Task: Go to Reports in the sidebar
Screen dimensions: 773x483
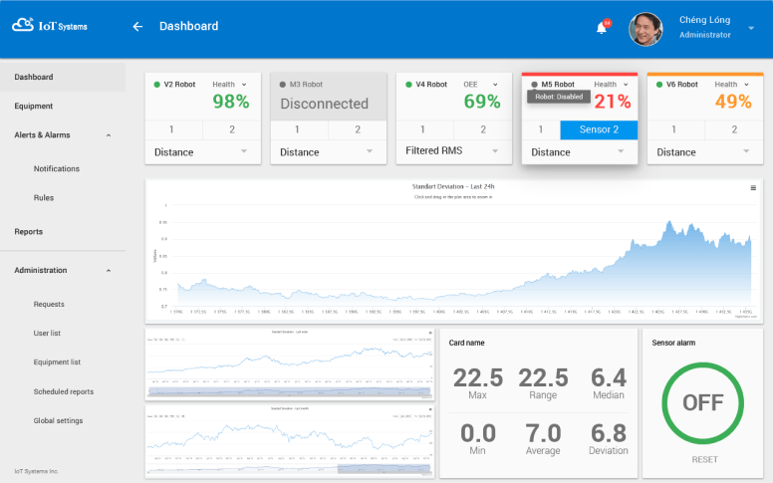Action: click(x=29, y=231)
